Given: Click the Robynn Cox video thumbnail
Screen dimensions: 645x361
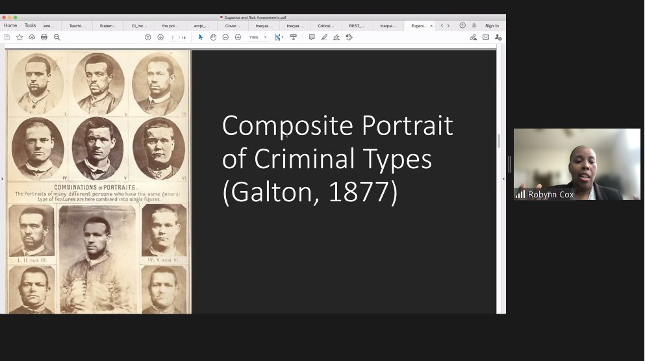Looking at the screenshot, I should (x=577, y=164).
